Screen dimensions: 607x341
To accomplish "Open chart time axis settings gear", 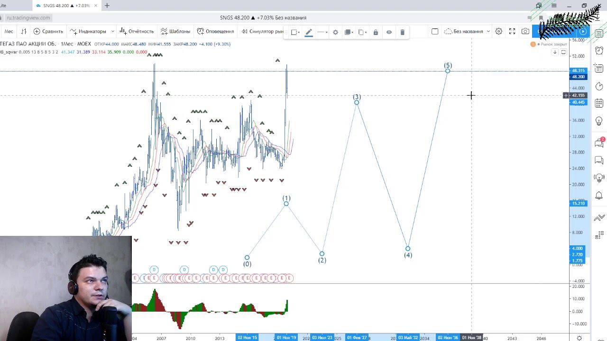I will click(579, 338).
